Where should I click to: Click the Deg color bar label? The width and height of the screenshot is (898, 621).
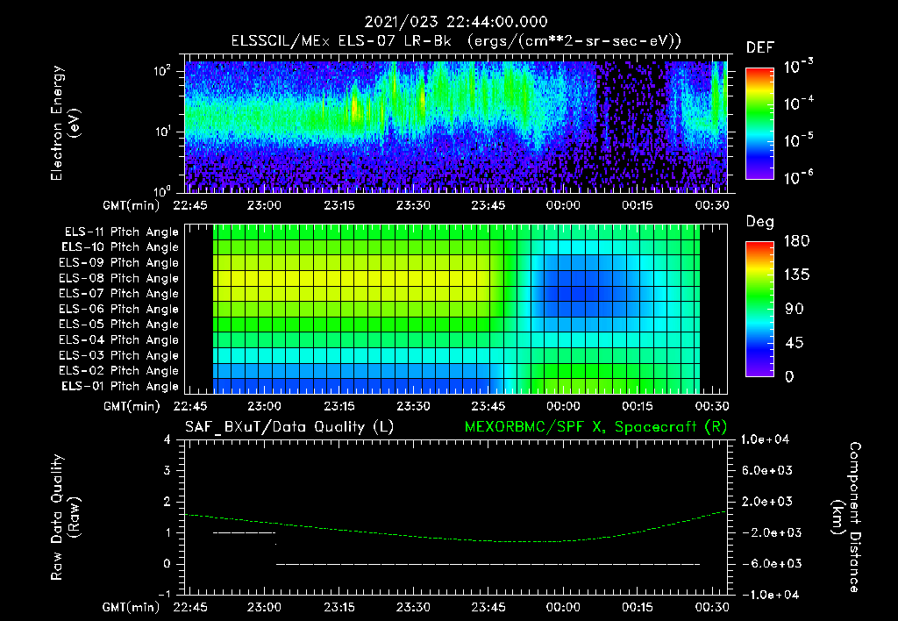[760, 222]
